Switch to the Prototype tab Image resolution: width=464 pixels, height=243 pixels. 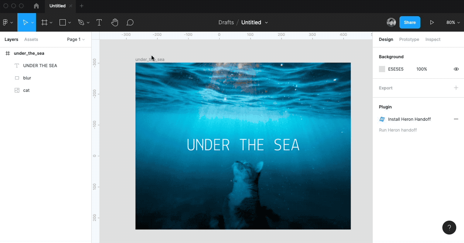click(x=409, y=39)
